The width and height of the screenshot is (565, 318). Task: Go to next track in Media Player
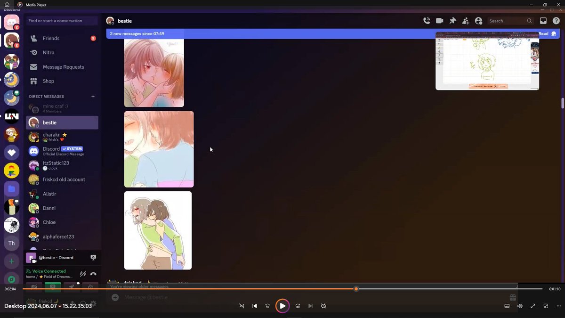310,306
